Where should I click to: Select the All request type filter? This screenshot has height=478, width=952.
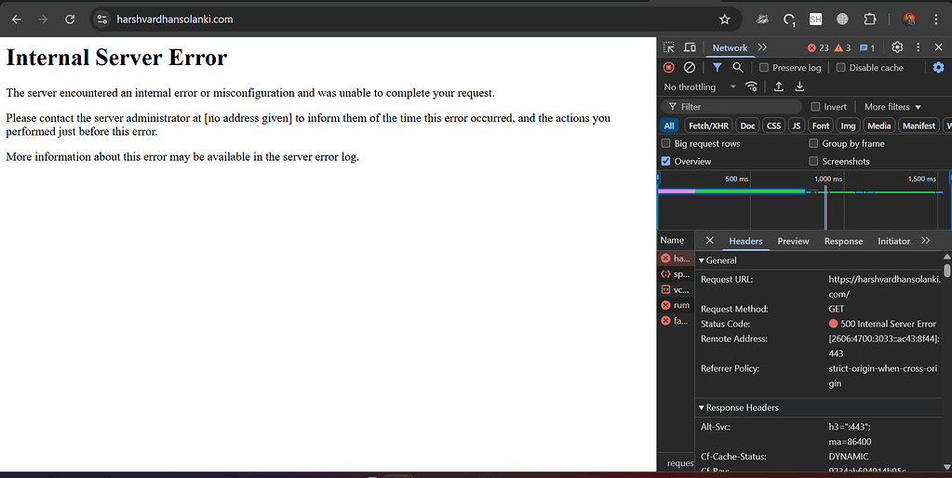669,126
